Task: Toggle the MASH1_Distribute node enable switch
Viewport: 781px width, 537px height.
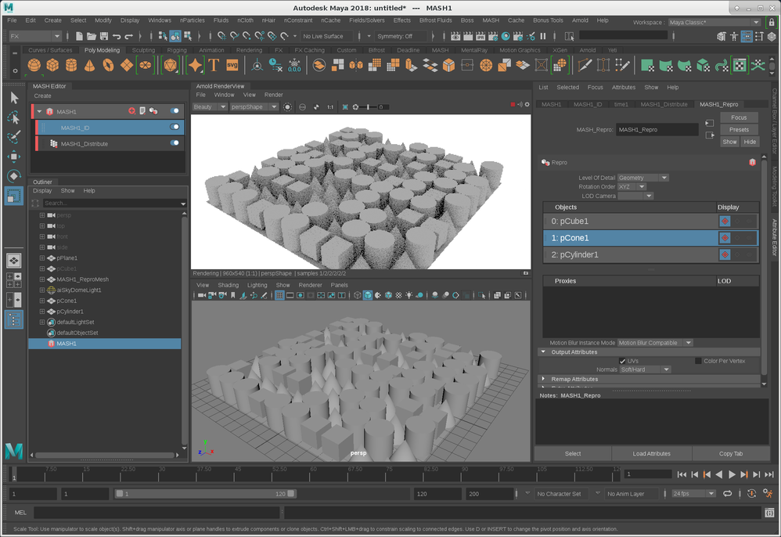Action: [175, 143]
